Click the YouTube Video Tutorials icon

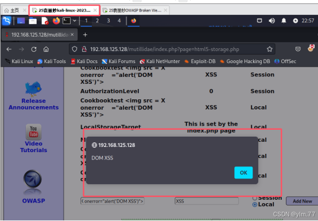pos(33,132)
